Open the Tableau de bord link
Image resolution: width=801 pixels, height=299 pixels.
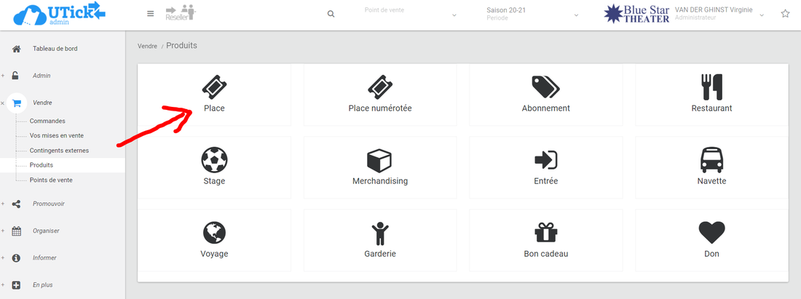[x=55, y=49]
